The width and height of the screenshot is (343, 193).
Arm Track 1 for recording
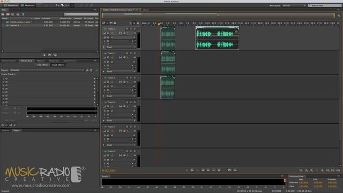135,29
